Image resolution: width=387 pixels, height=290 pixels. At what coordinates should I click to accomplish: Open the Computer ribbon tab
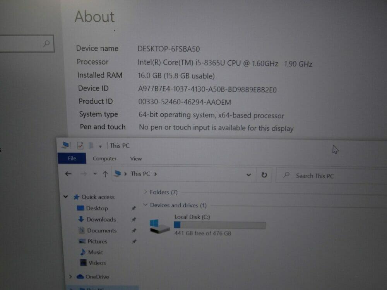coord(104,159)
